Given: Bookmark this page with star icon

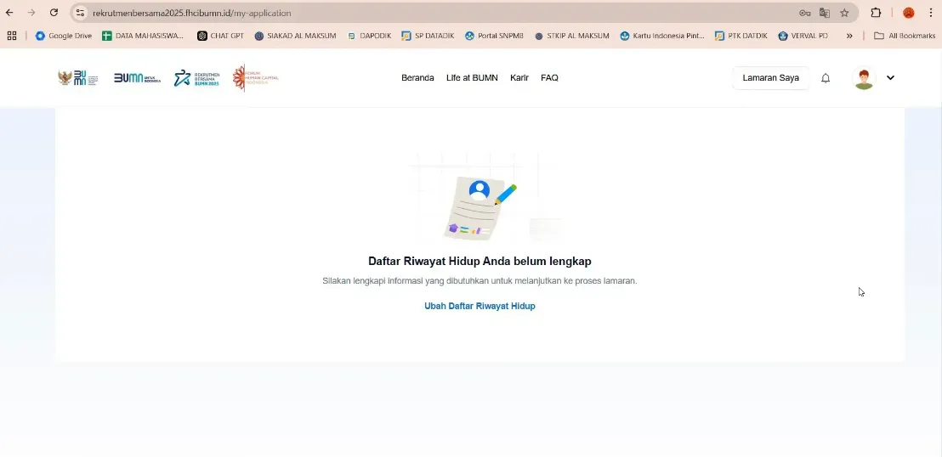Looking at the screenshot, I should click(844, 13).
